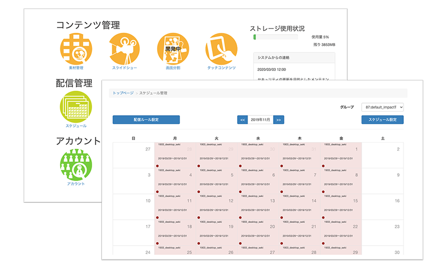Screen dimensions: 446x266
Task: Click the 配信ルール設定 button
Action: tap(146, 120)
